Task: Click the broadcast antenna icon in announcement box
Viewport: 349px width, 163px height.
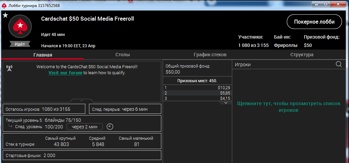Action: [9, 68]
